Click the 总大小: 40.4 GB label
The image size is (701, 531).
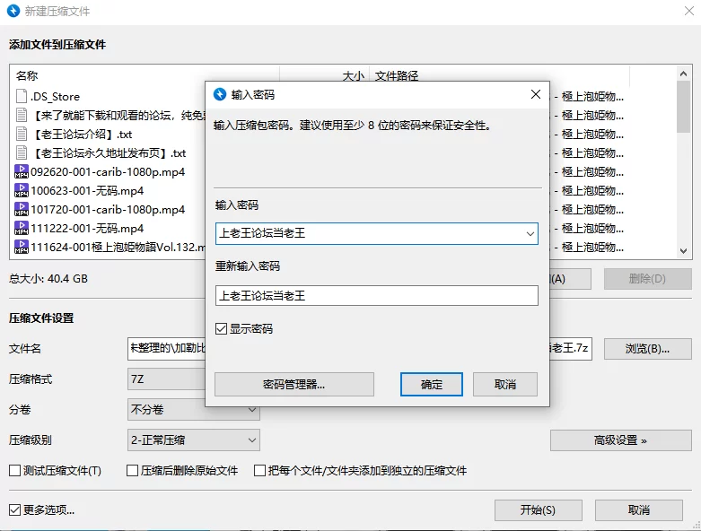point(48,279)
